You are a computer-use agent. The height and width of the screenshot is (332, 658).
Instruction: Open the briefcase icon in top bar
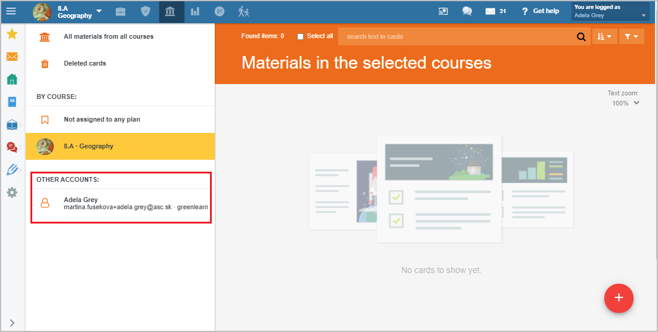(121, 12)
